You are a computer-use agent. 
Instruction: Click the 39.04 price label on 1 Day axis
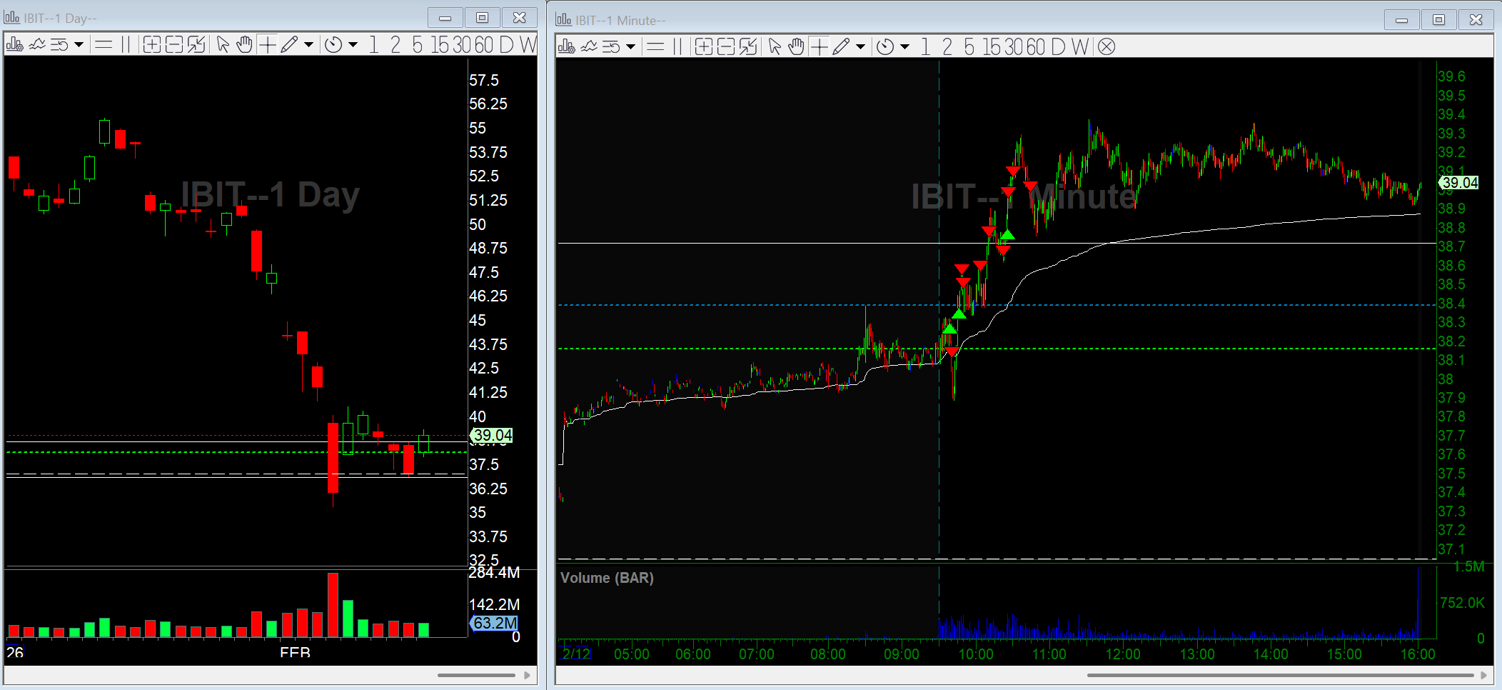(x=492, y=435)
